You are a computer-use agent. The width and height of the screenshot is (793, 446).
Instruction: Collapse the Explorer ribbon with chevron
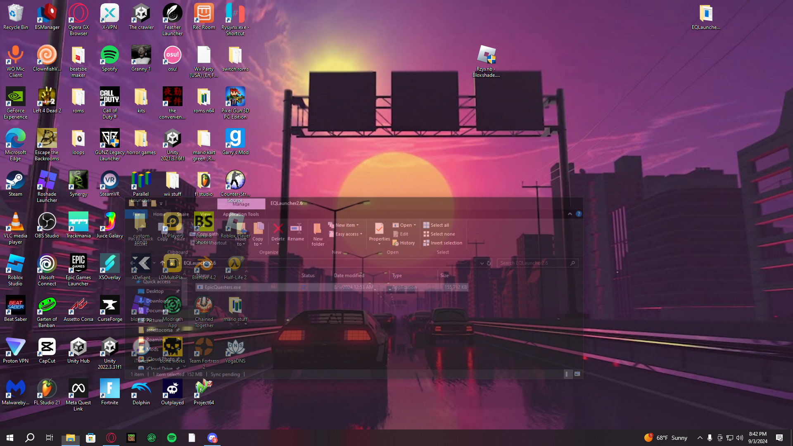tap(570, 214)
